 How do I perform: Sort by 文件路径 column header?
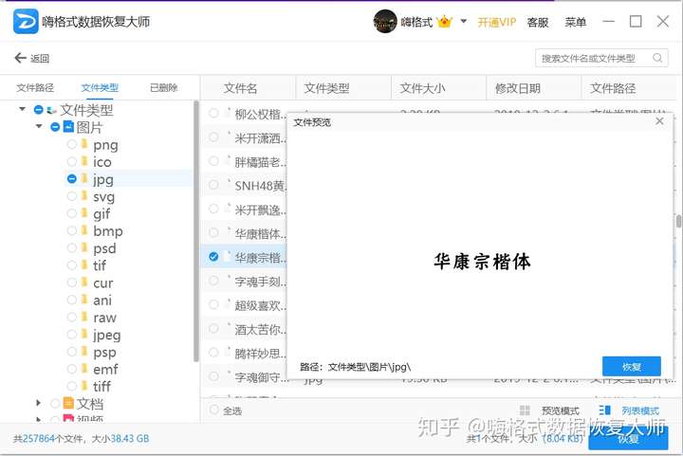click(613, 88)
